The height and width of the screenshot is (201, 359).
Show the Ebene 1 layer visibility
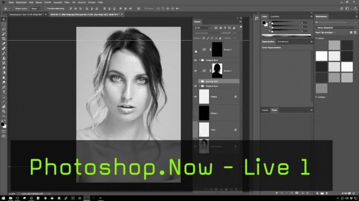point(196,113)
